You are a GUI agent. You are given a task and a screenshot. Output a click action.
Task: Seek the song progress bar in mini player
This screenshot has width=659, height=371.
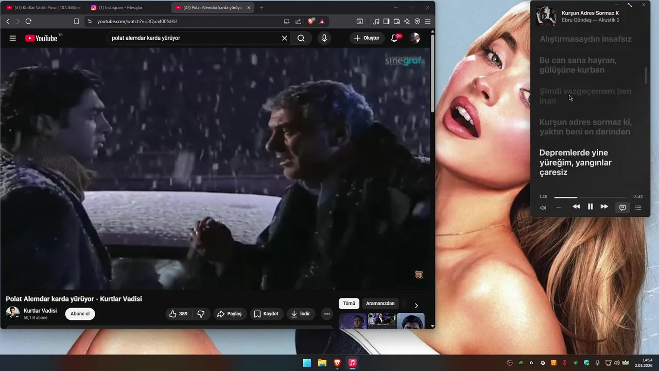(590, 197)
